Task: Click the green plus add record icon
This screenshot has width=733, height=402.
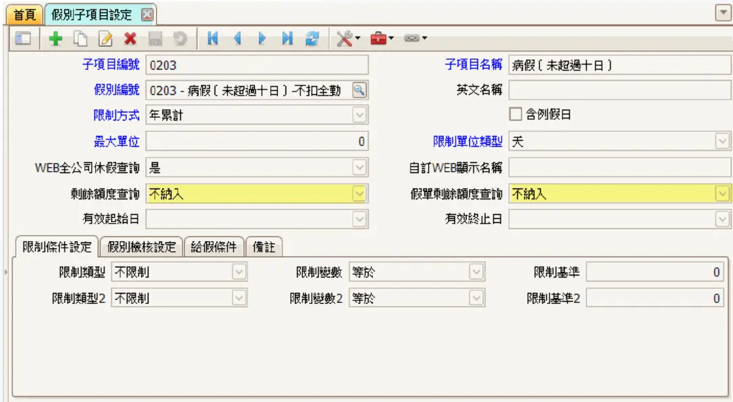Action: pos(56,39)
